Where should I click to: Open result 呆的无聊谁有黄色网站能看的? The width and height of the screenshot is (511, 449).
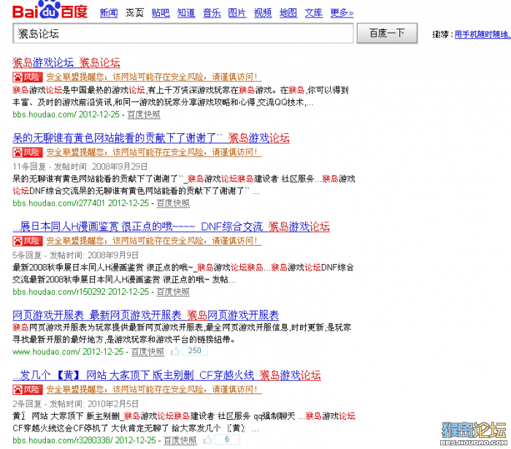pyautogui.click(x=151, y=137)
